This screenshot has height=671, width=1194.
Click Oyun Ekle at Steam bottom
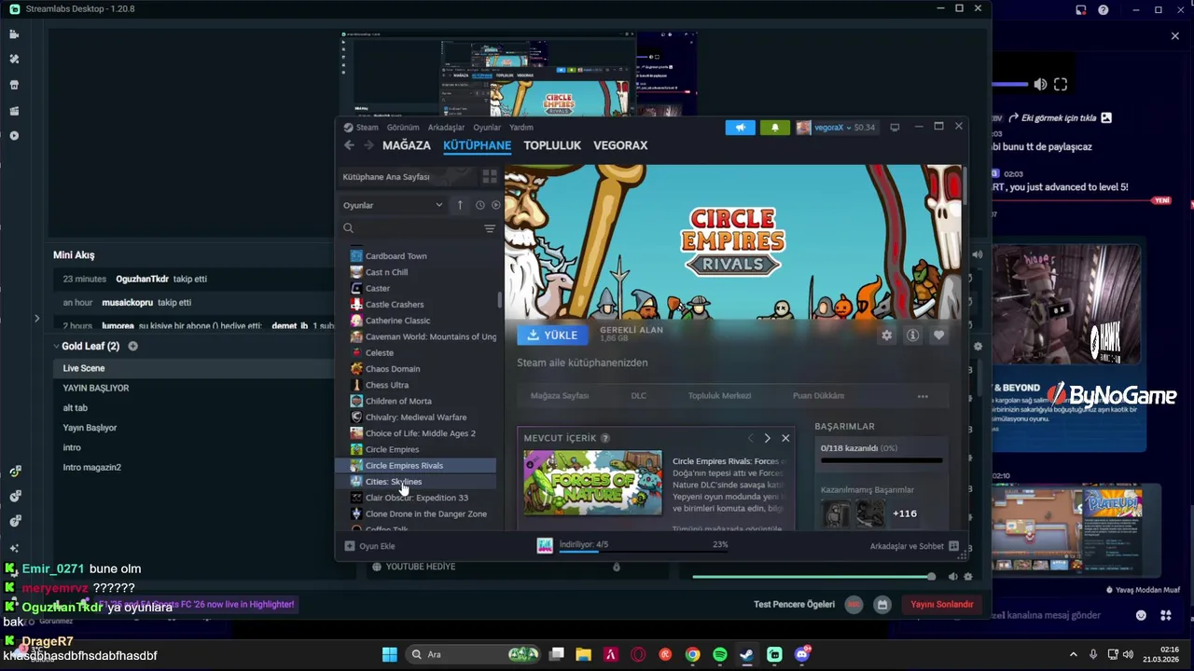pos(370,546)
